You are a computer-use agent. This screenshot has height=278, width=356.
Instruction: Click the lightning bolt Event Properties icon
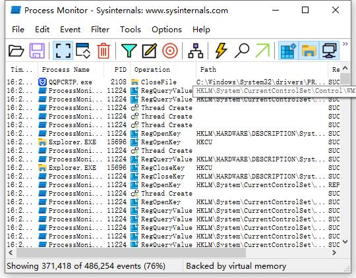pos(221,51)
